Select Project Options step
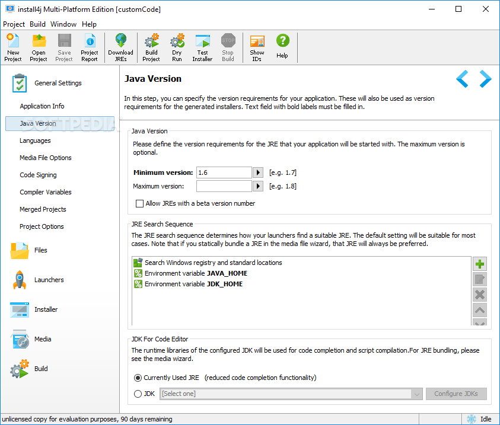 click(x=42, y=226)
